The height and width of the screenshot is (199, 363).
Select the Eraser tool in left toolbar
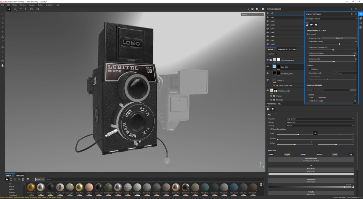[3, 18]
